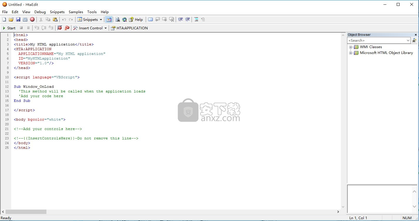Open the Debug menu
Image resolution: width=419 pixels, height=221 pixels.
[40, 12]
